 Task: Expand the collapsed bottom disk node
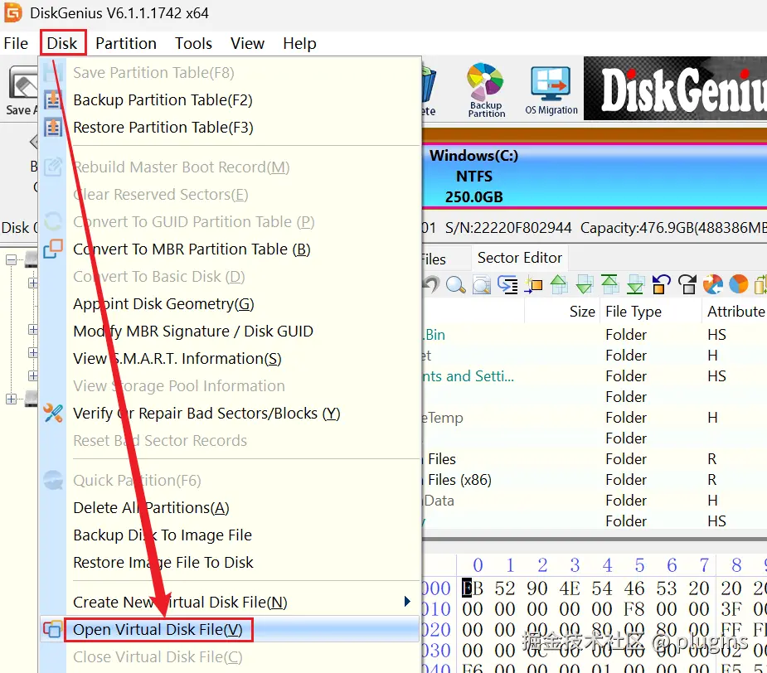(x=11, y=399)
